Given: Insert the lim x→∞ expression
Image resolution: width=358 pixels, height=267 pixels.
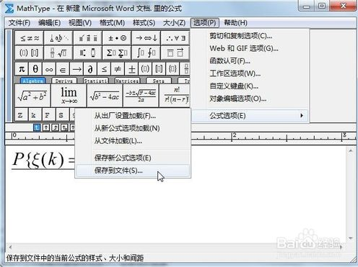Looking at the screenshot, I should (69, 95).
